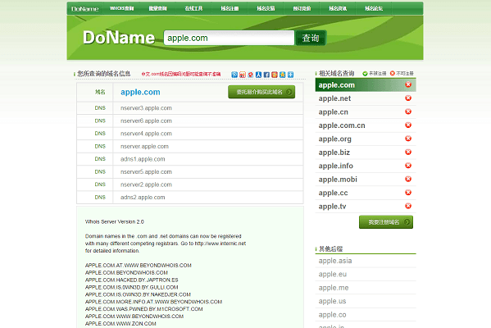Click the red X beside apple.net

[x=408, y=98]
